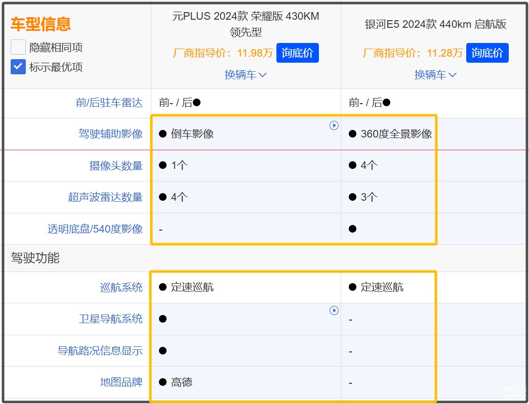The height and width of the screenshot is (404, 529).
Task: Play video icon in 驾驶辅助影像 row
Action: click(334, 125)
